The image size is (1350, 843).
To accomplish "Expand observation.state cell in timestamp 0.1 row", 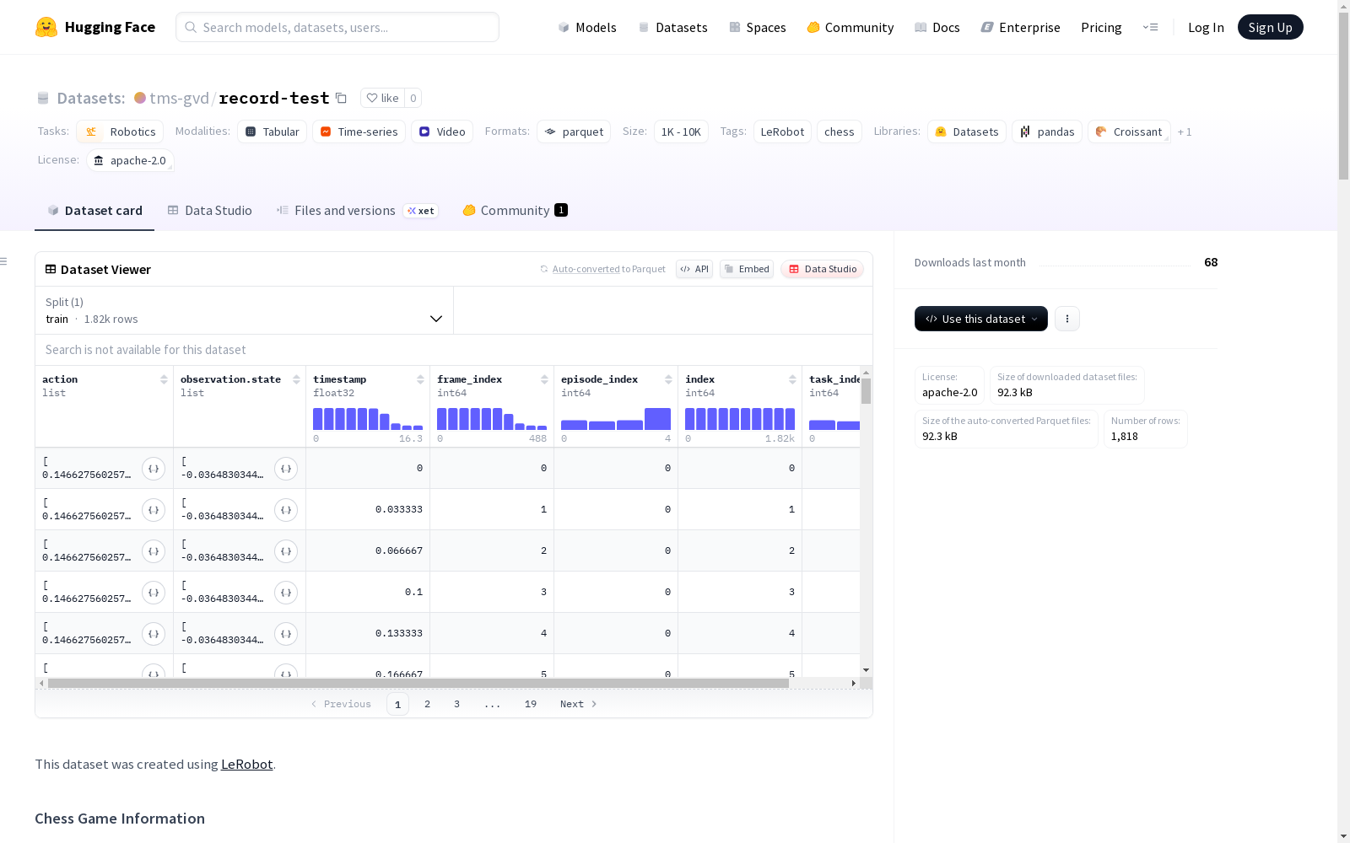I will 286,593.
